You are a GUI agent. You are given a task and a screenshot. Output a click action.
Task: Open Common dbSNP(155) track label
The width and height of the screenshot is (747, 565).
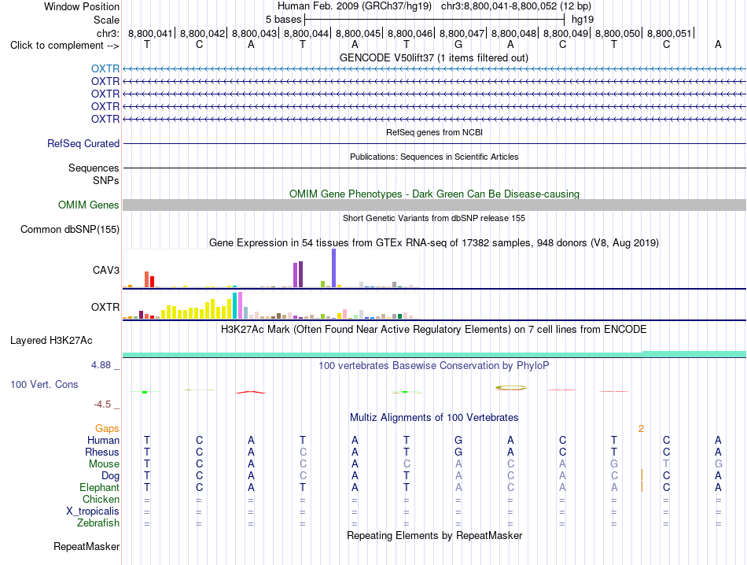tap(70, 229)
